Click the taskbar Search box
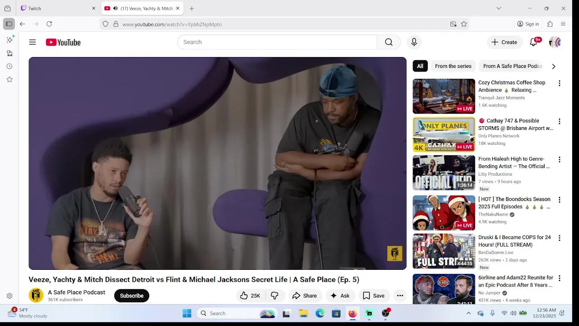This screenshot has width=579, height=326. pos(237,313)
